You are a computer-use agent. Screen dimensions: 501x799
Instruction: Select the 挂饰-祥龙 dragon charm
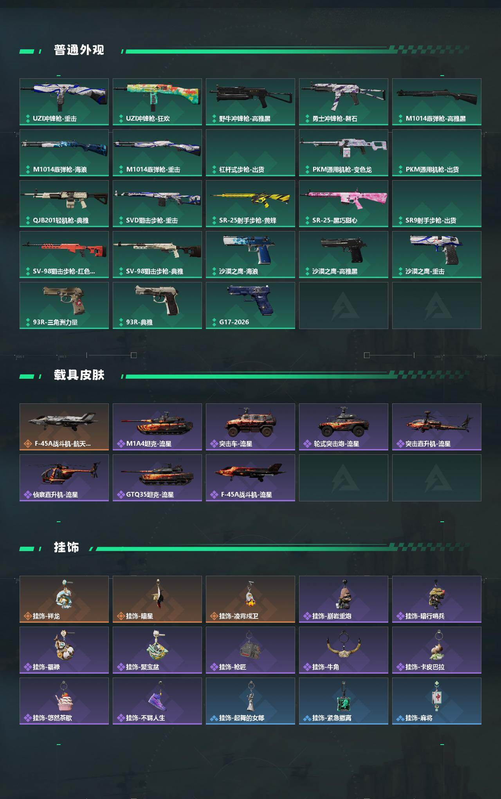tap(64, 599)
